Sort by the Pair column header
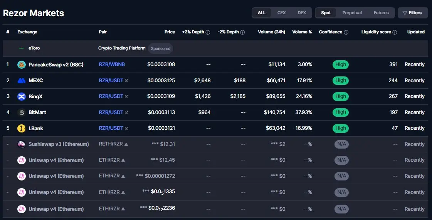 (x=103, y=32)
